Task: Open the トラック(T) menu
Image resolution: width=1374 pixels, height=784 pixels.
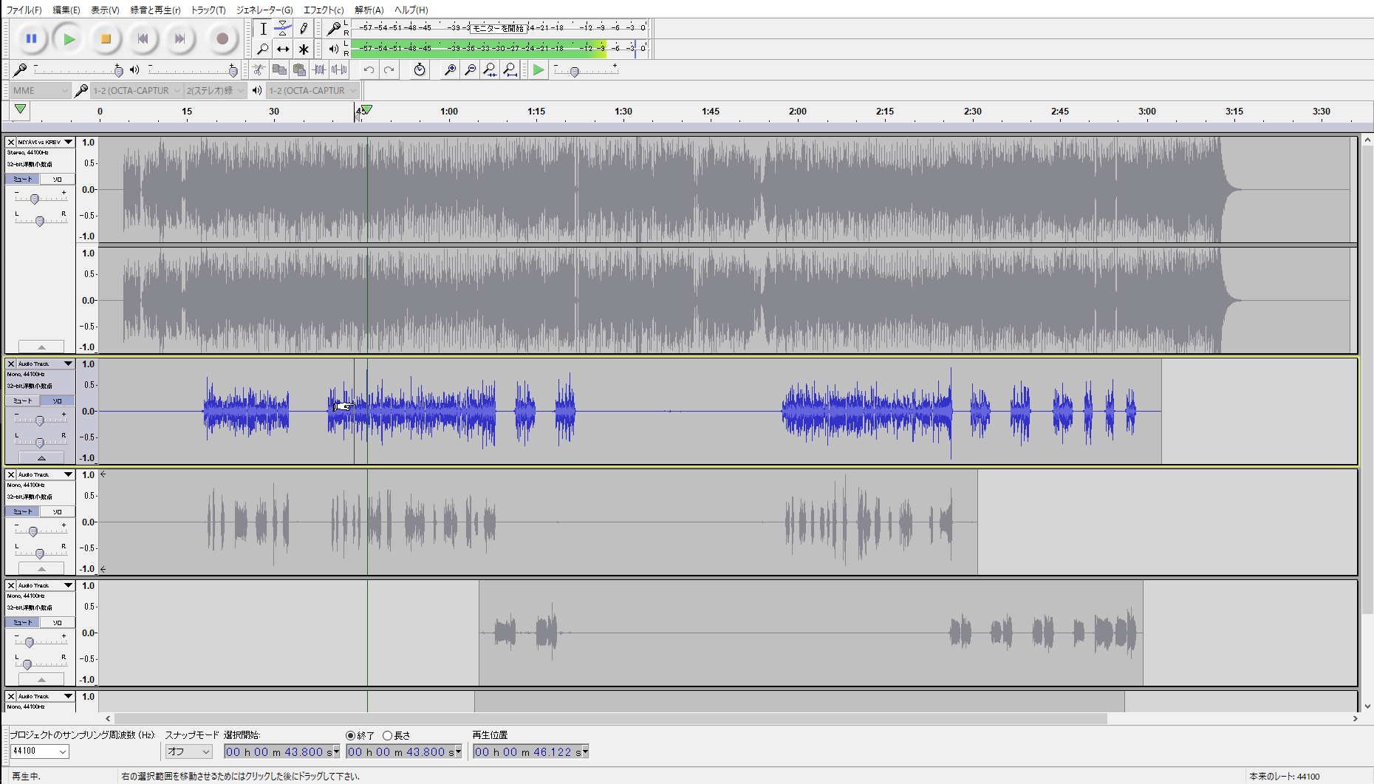Action: click(208, 10)
